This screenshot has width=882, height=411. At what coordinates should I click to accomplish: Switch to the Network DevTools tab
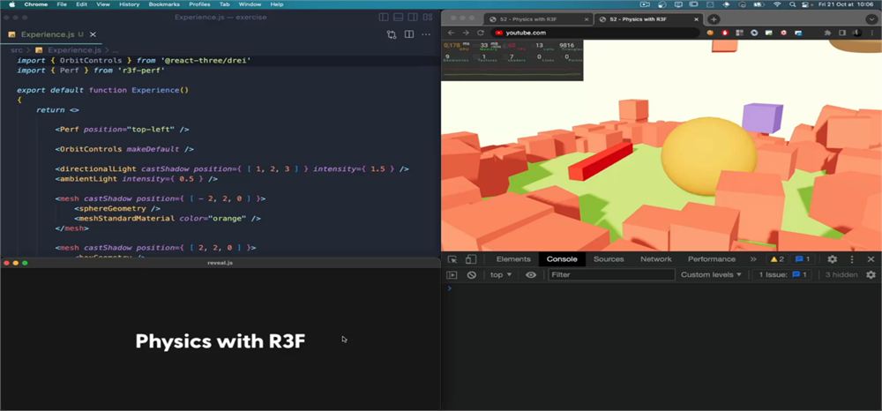coord(656,259)
